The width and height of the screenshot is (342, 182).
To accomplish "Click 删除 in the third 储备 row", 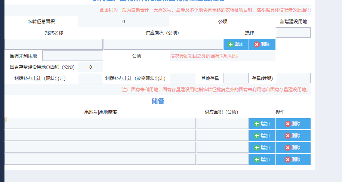I will (x=293, y=148).
